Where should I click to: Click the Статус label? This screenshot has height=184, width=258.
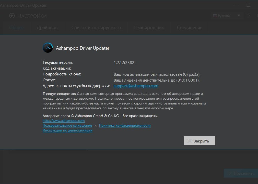pos(49,80)
